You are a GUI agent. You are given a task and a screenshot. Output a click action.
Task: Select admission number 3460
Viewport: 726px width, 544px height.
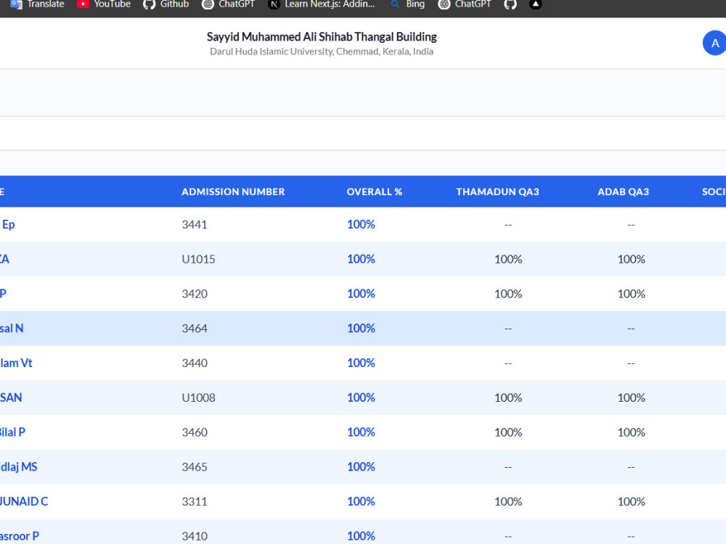(195, 432)
